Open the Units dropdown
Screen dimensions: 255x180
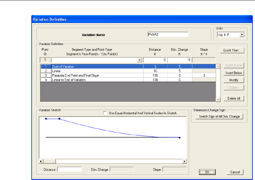tap(242, 34)
